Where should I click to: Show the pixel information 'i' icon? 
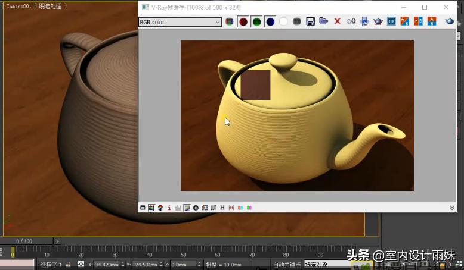click(169, 208)
